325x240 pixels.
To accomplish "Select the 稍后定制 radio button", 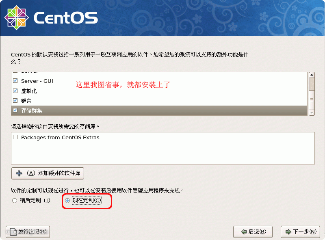I will click(15, 201).
